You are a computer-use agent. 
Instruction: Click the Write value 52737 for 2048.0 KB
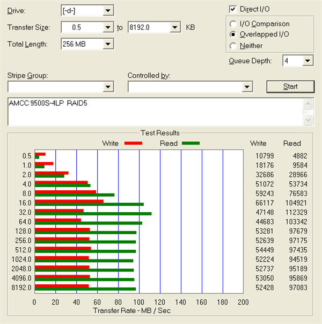pyautogui.click(x=265, y=269)
